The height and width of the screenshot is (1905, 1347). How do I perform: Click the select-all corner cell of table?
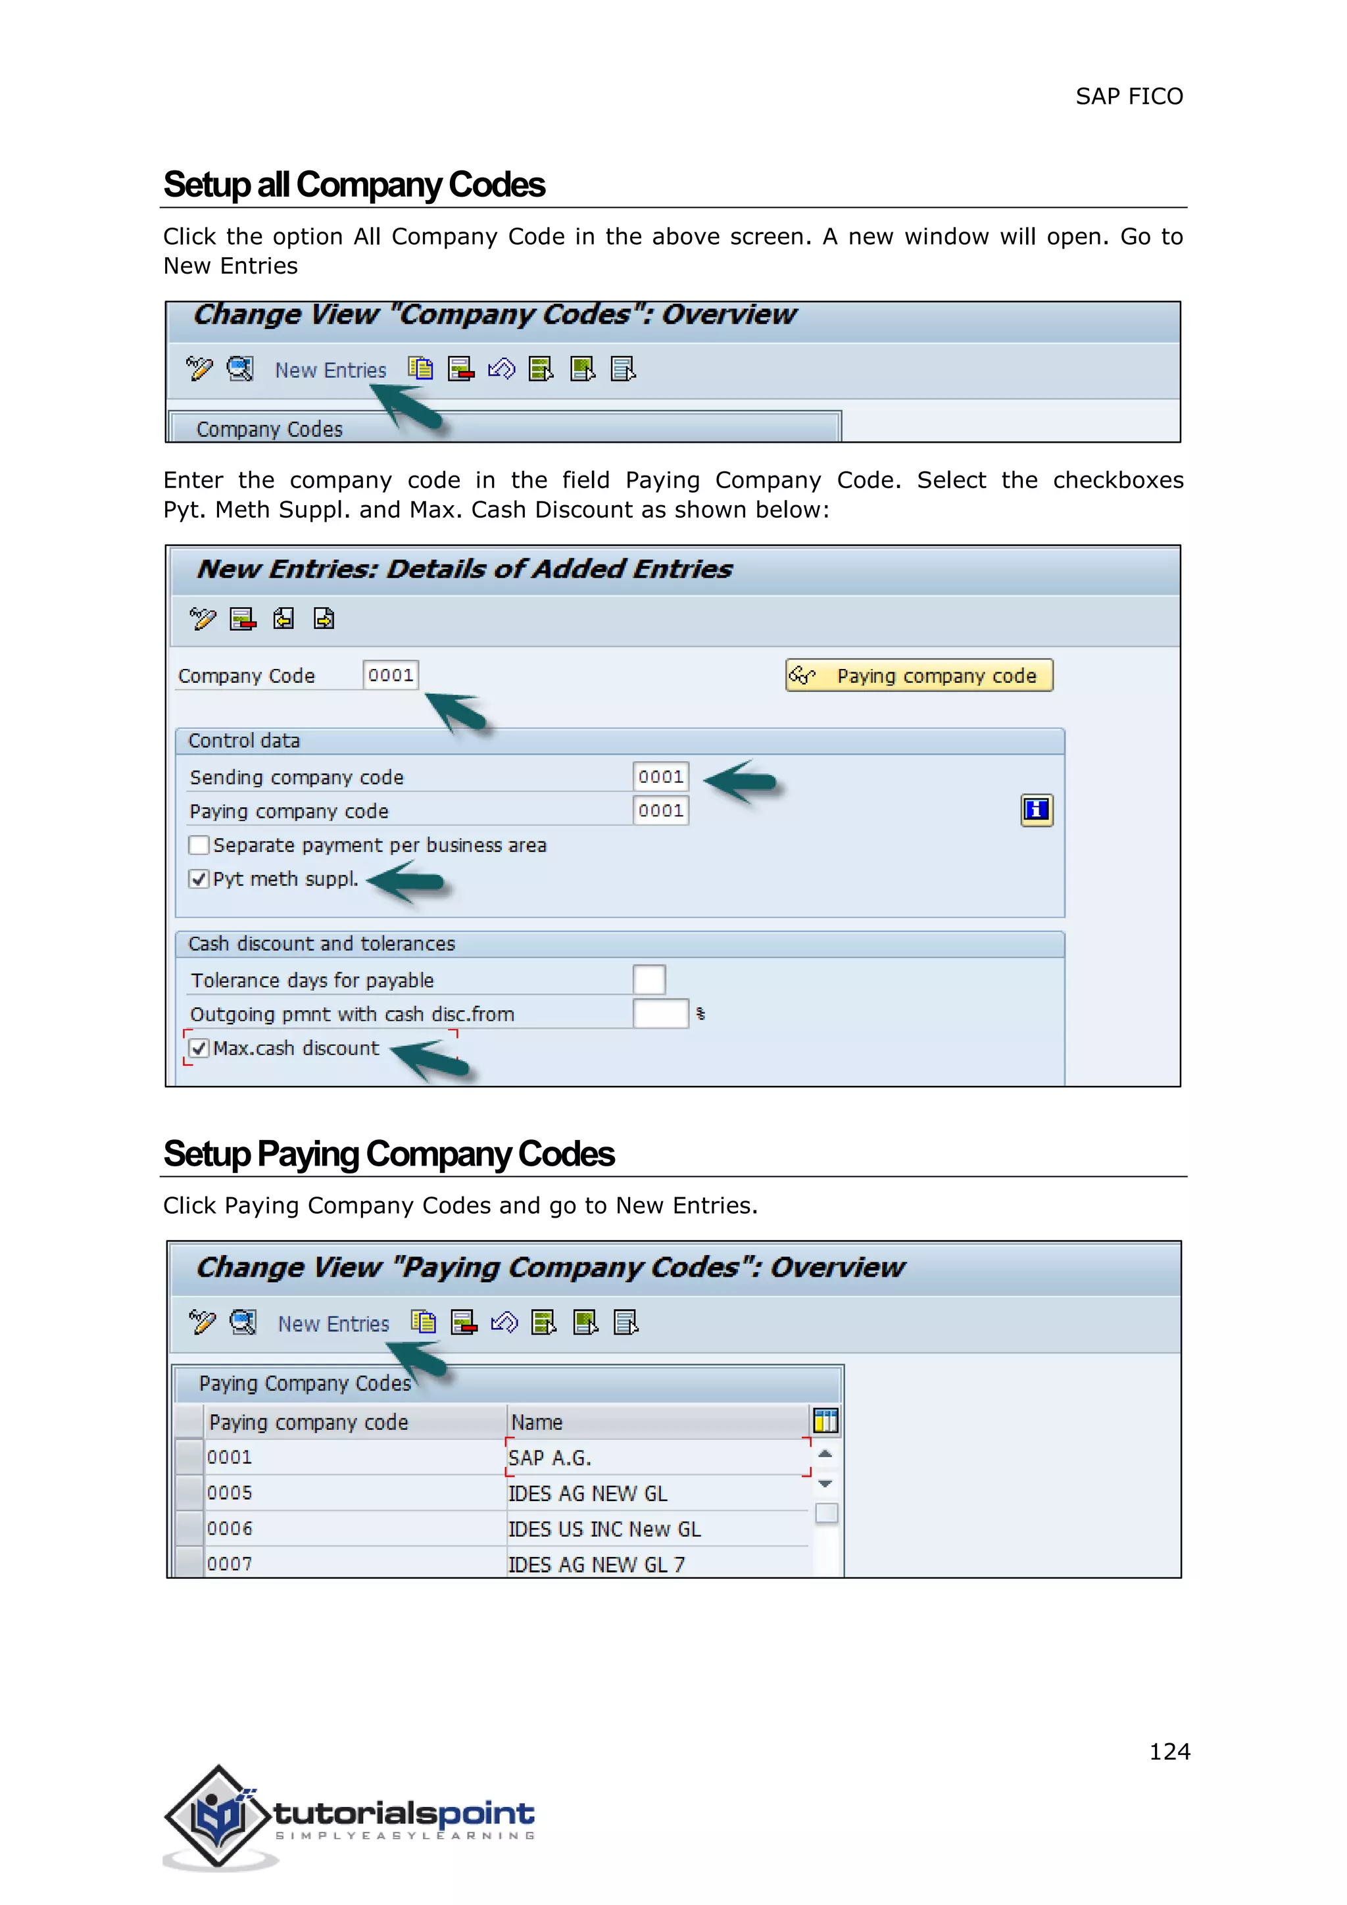click(190, 1422)
